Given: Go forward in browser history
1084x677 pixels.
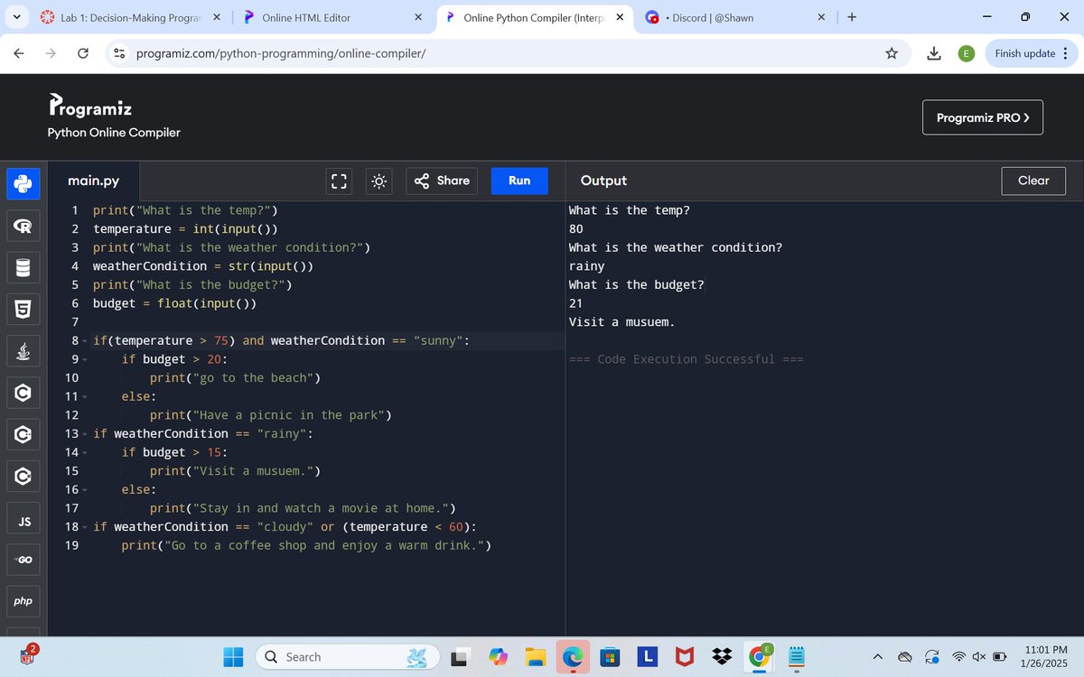Looking at the screenshot, I should (x=51, y=53).
